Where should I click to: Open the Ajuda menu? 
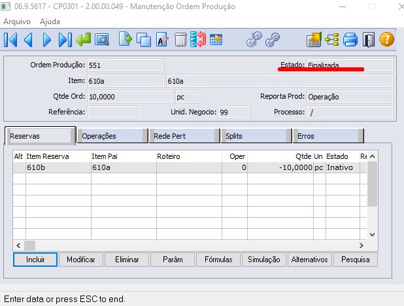[50, 22]
